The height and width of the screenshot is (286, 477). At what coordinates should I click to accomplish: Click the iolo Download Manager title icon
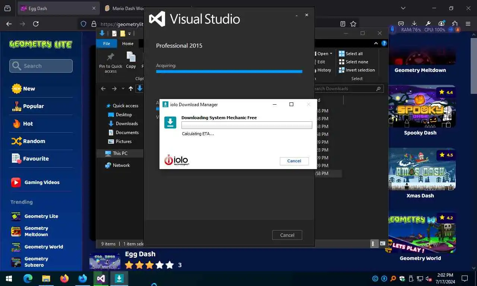[x=165, y=104]
